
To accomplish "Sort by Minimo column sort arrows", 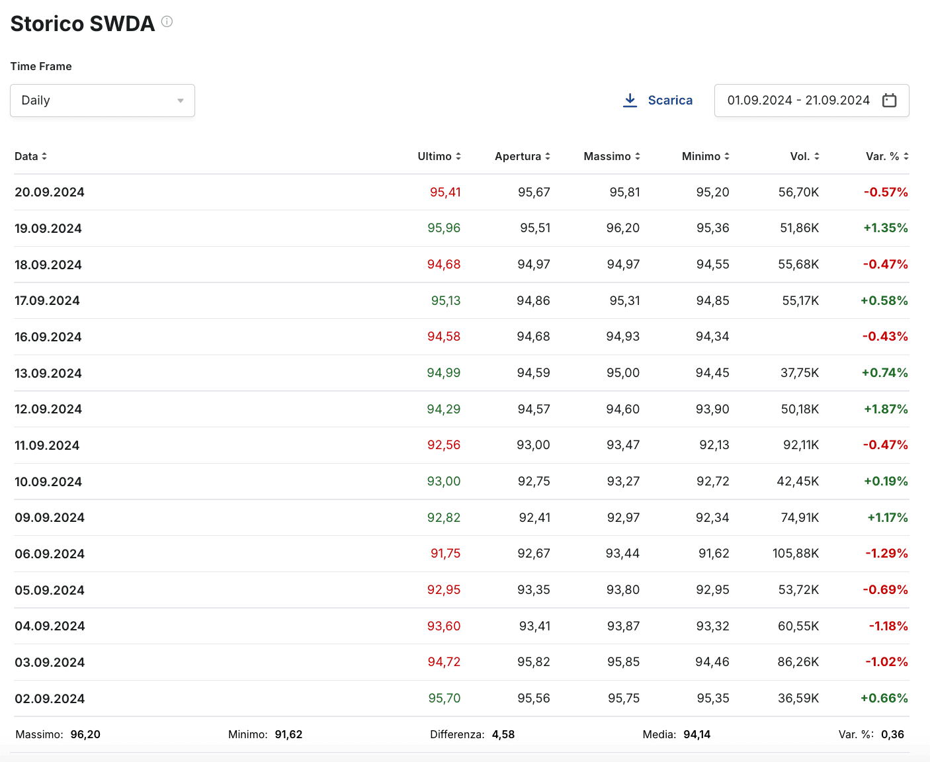I will (x=727, y=157).
